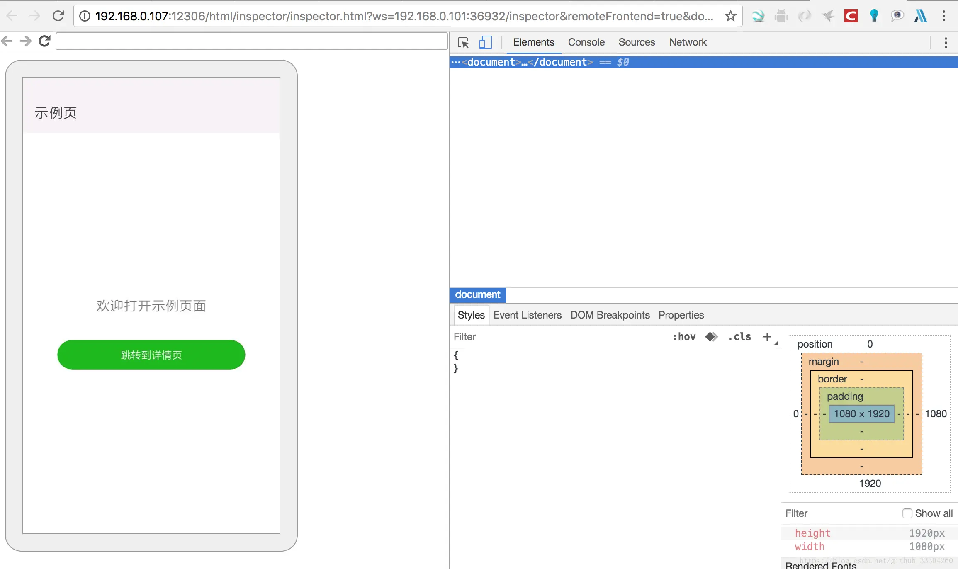958x569 pixels.
Task: Switch to the Console tab
Action: (x=586, y=42)
